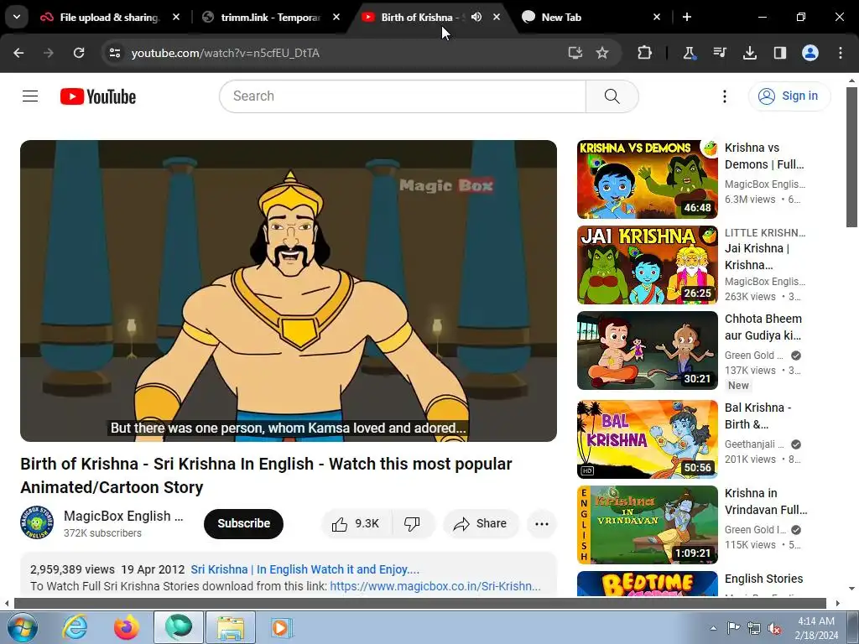
Task: Open the muted volume tray icon
Action: (x=774, y=628)
